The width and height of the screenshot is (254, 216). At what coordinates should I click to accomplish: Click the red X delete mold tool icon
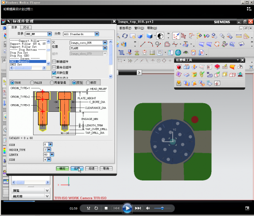[240, 67]
